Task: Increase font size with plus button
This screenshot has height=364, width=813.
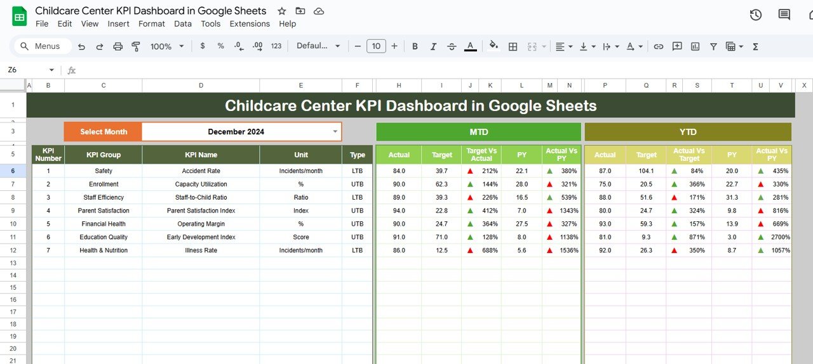Action: coord(394,46)
